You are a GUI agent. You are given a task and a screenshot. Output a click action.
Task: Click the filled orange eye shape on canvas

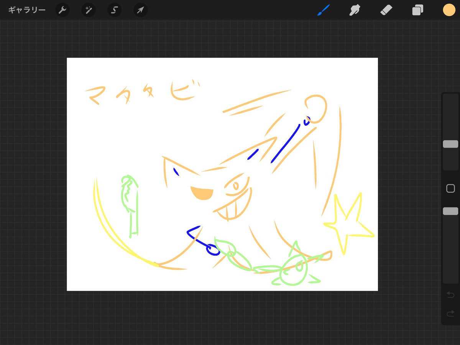202,194
